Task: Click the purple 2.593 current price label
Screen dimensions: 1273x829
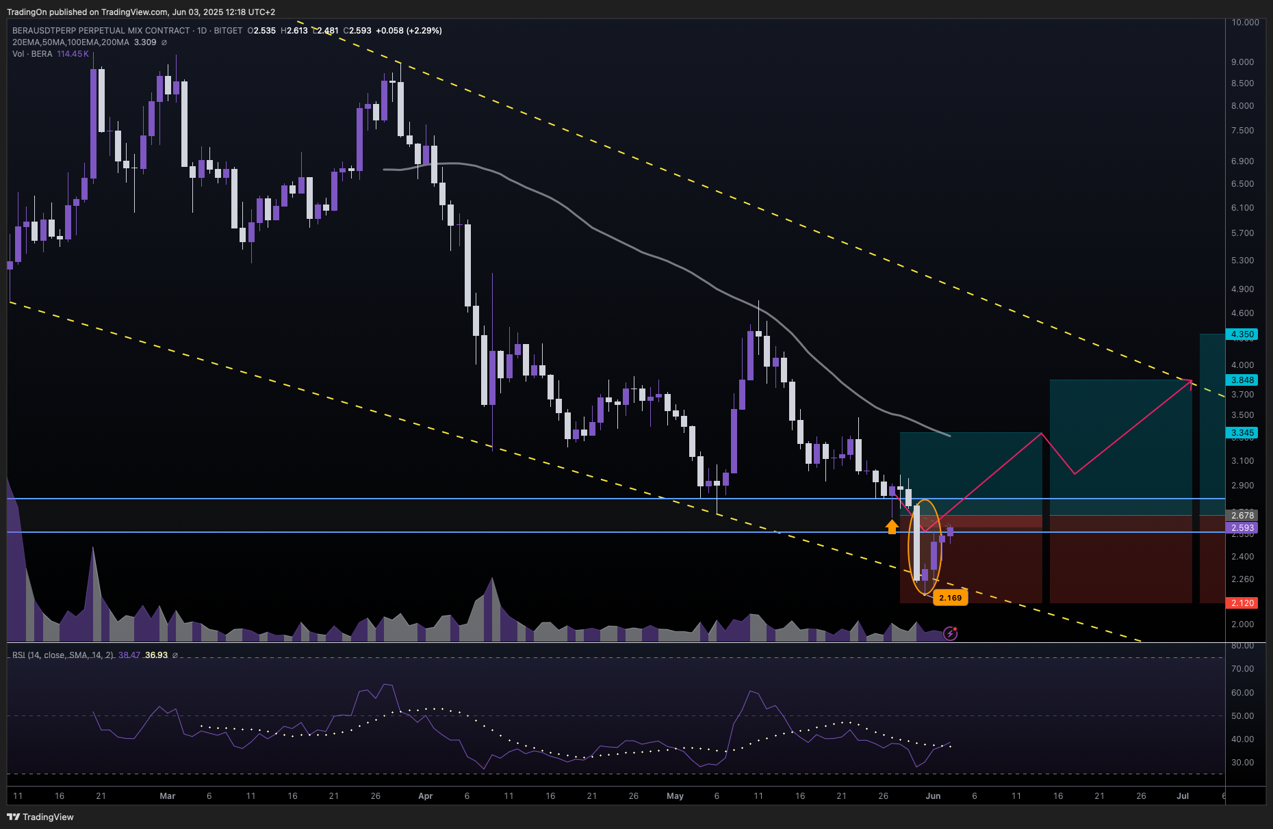Action: (x=1243, y=528)
